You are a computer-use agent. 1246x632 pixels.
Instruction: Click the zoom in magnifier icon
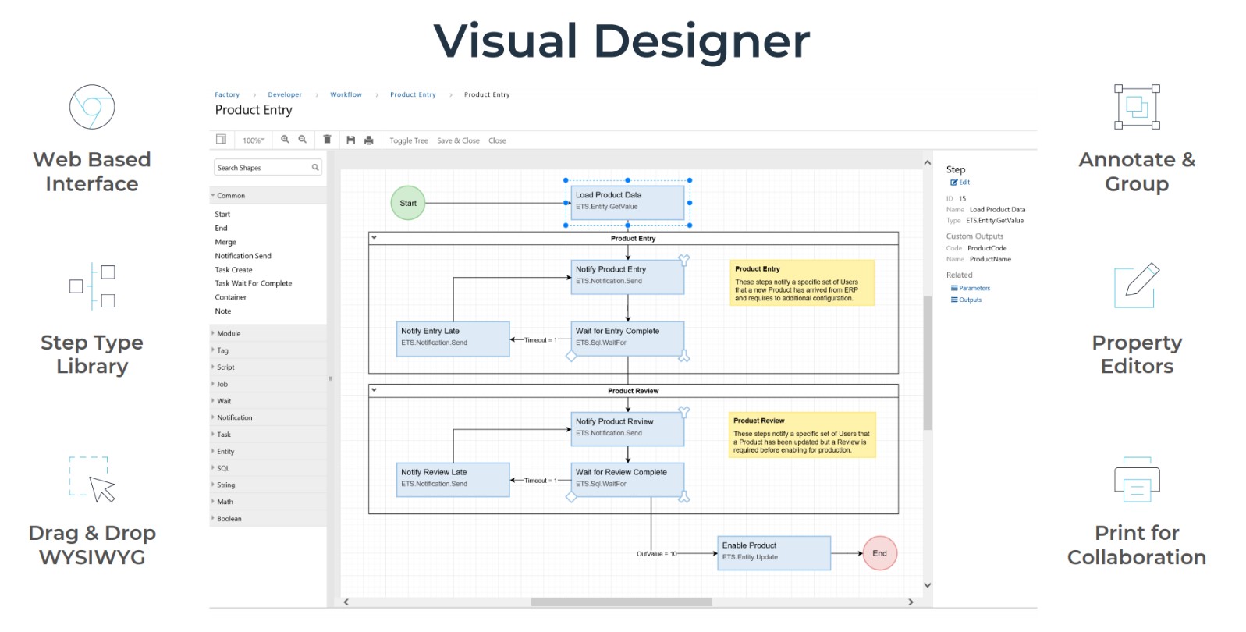tap(285, 140)
